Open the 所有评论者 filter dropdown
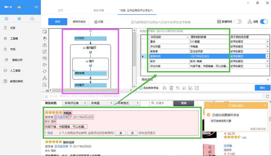This screenshot has width=271, height=156. click(x=75, y=103)
